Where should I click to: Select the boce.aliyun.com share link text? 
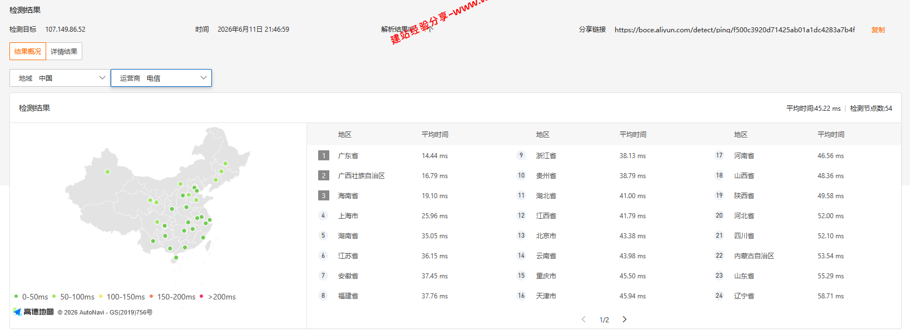pyautogui.click(x=735, y=30)
